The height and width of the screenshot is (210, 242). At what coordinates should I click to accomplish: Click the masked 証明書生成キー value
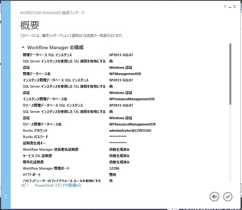tap(118, 143)
